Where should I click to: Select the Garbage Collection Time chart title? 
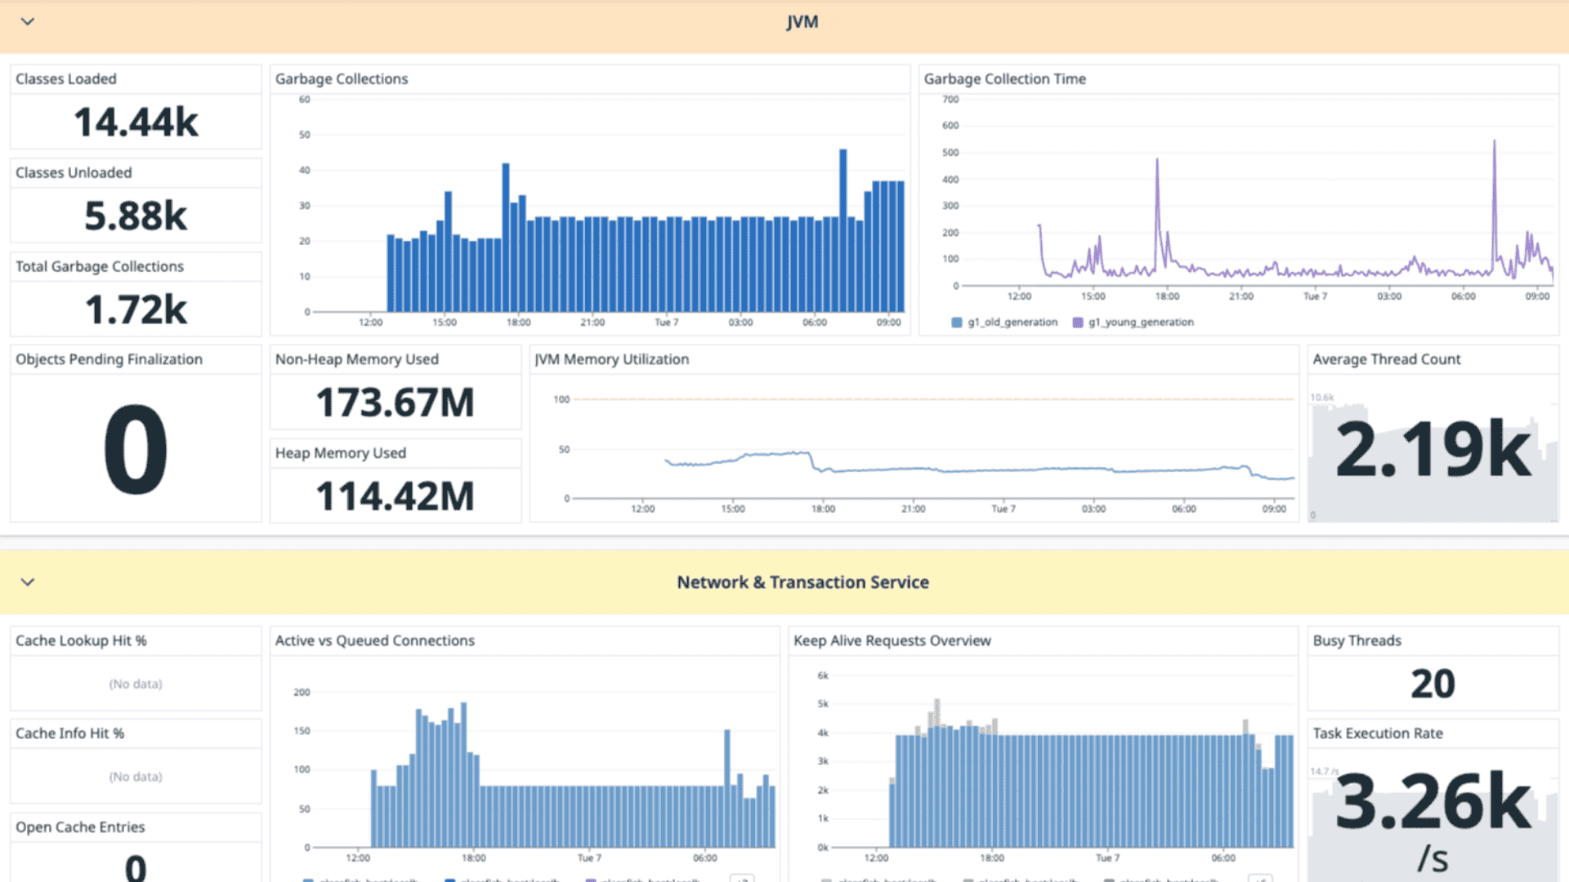point(1005,79)
